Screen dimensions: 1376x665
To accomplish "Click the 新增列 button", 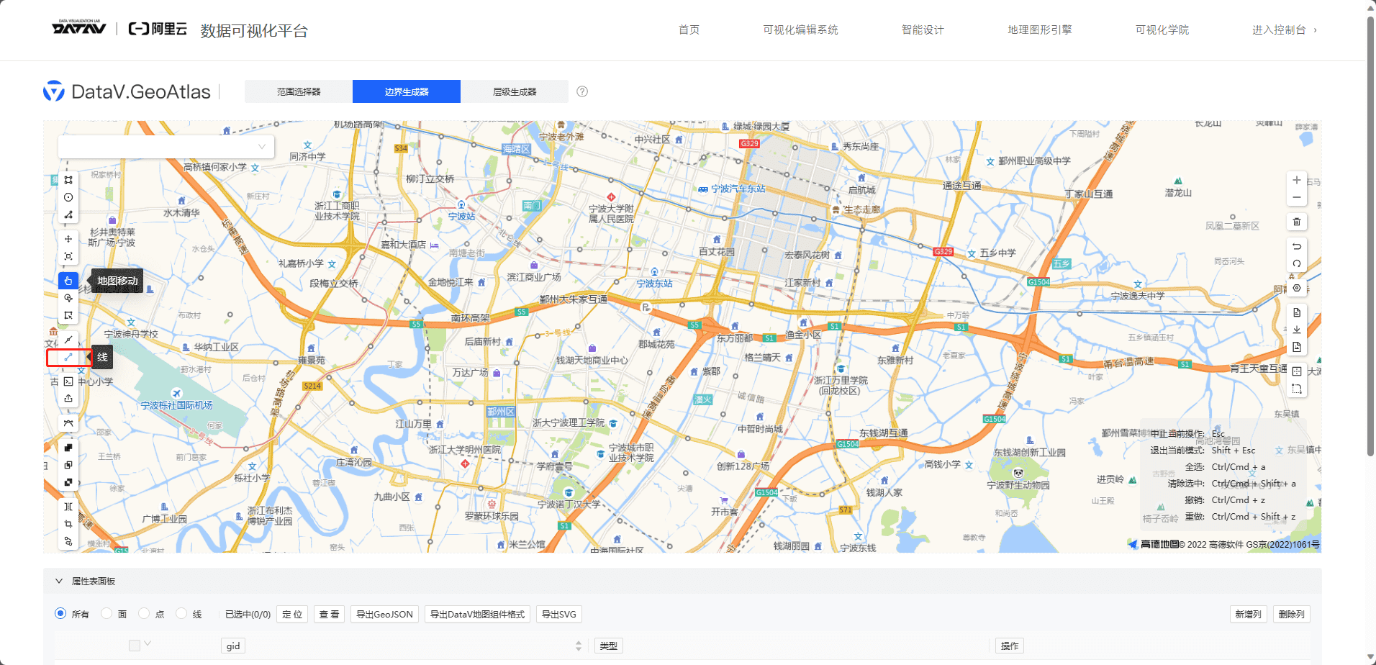I will point(1249,614).
